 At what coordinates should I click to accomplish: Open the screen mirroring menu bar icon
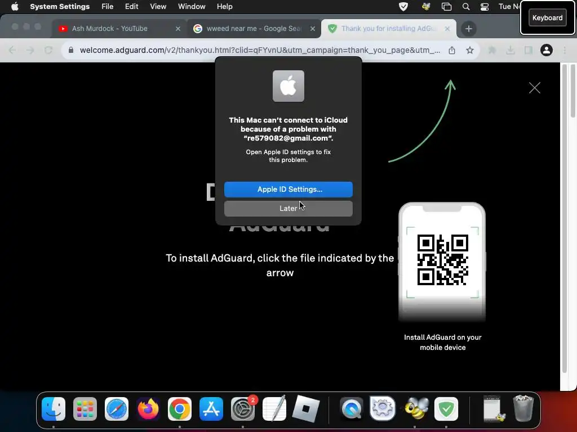[x=446, y=7]
